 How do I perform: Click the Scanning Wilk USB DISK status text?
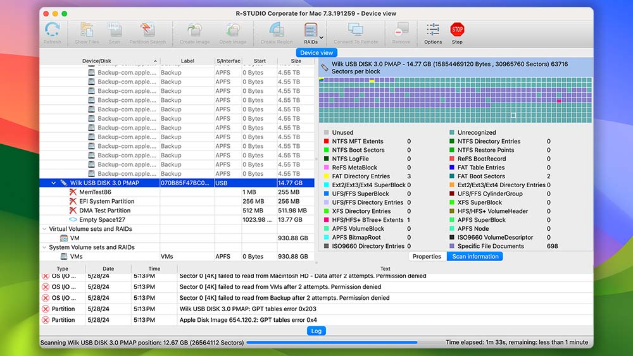(142, 343)
